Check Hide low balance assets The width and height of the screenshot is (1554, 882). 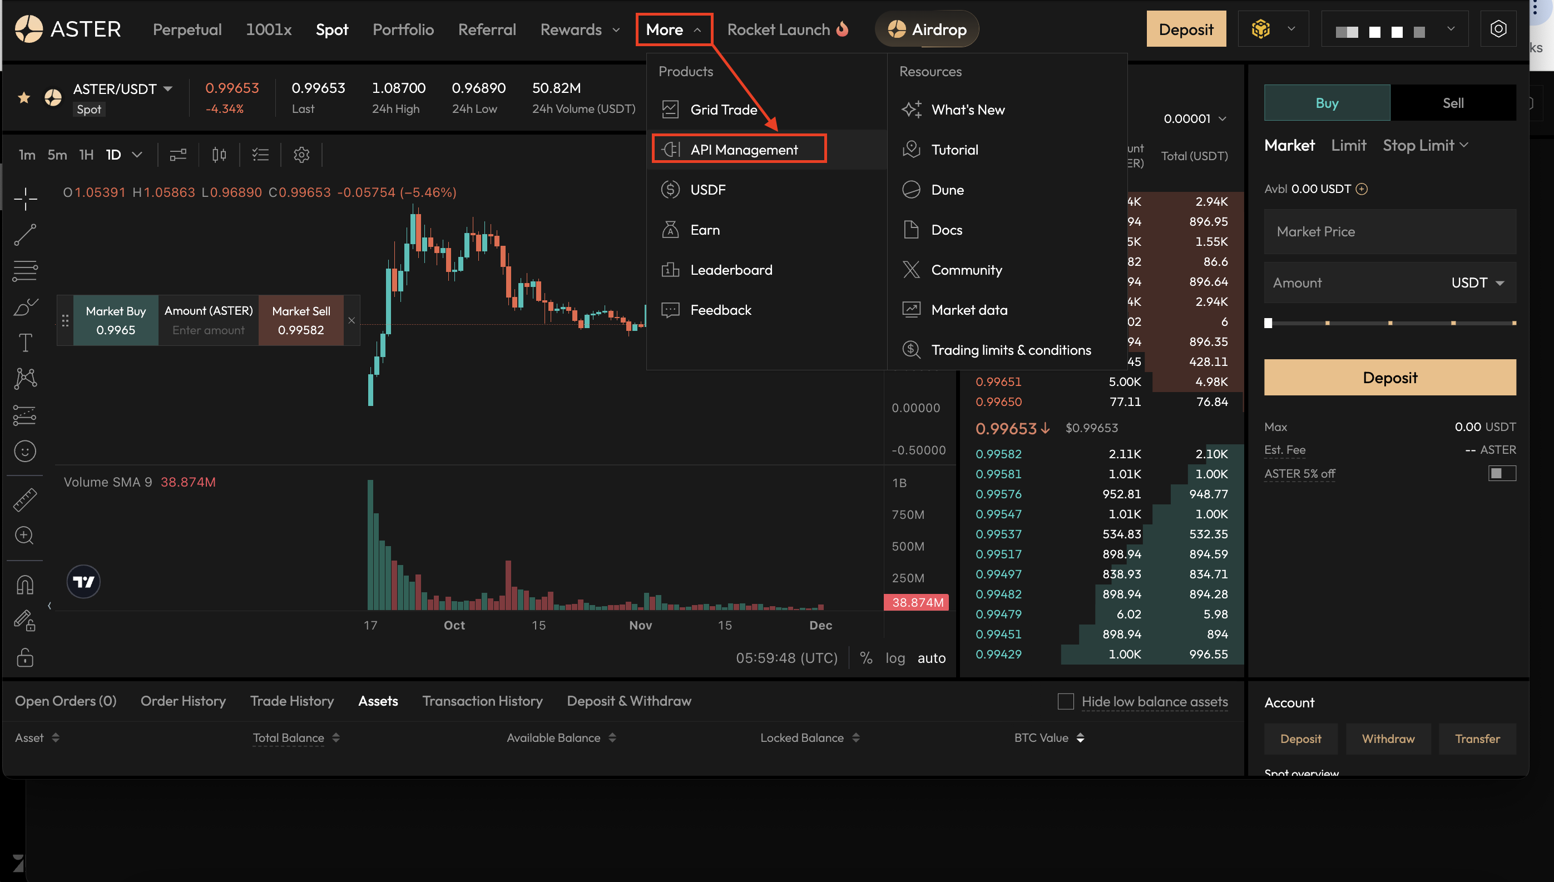(x=1066, y=701)
